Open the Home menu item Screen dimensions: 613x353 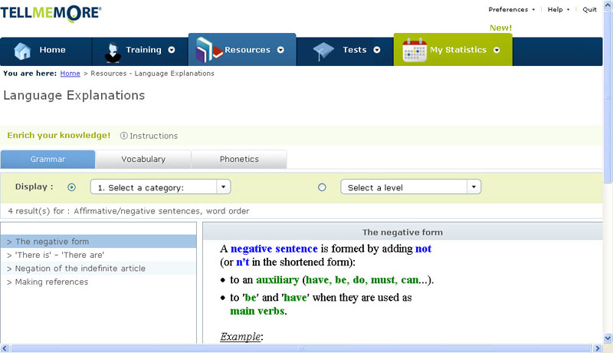click(x=52, y=50)
